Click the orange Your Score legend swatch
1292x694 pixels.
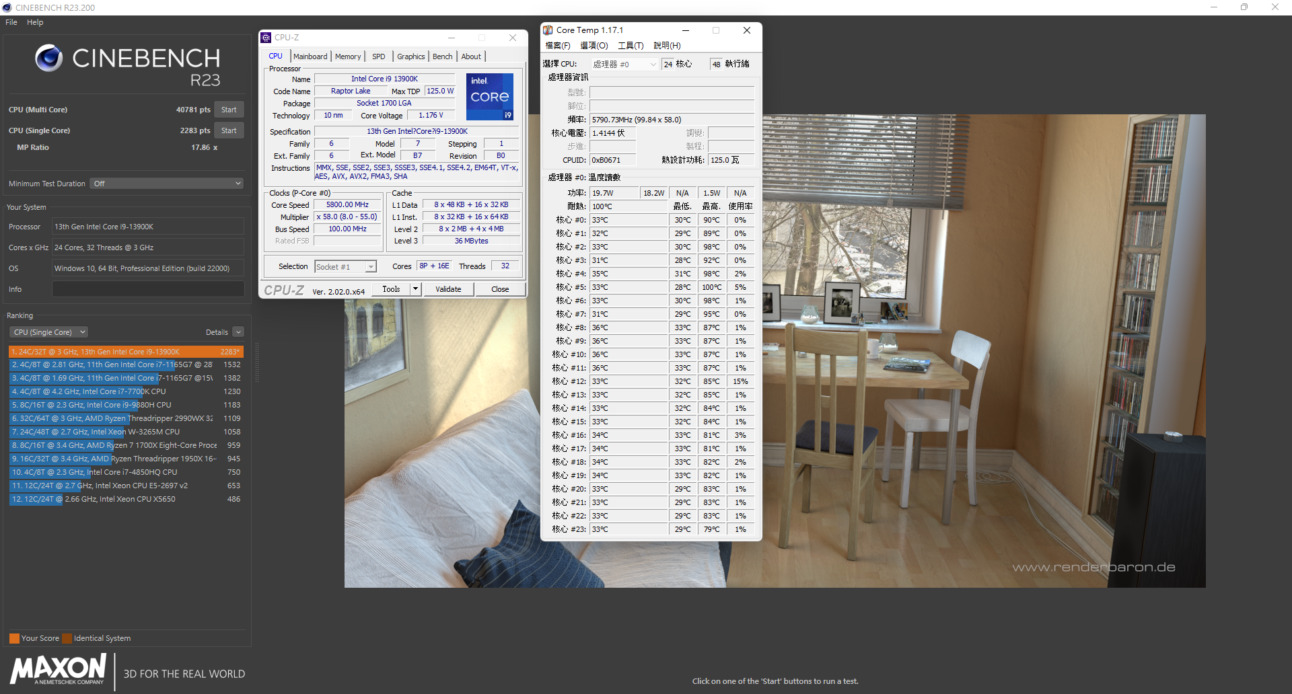pos(14,638)
